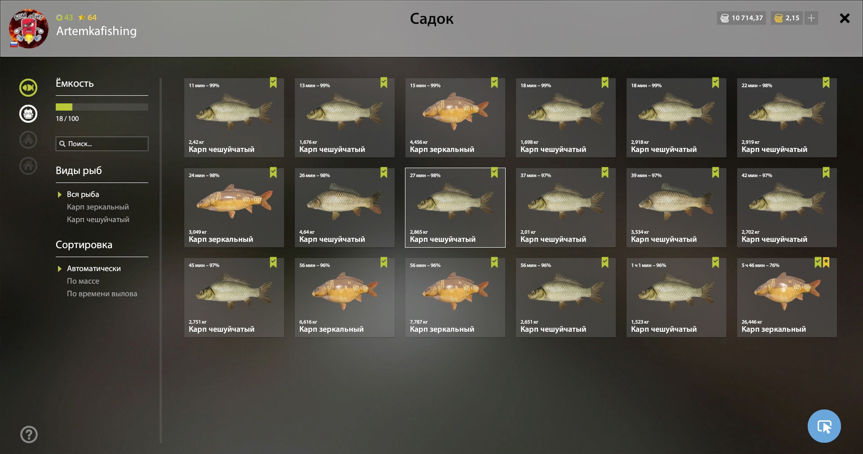Open the Artemkafishing profile avatar
The image size is (863, 454).
click(x=29, y=29)
